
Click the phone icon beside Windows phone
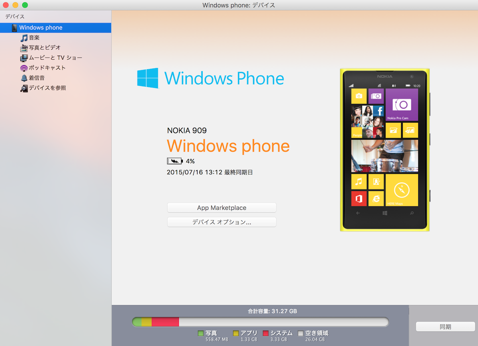[x=14, y=28]
